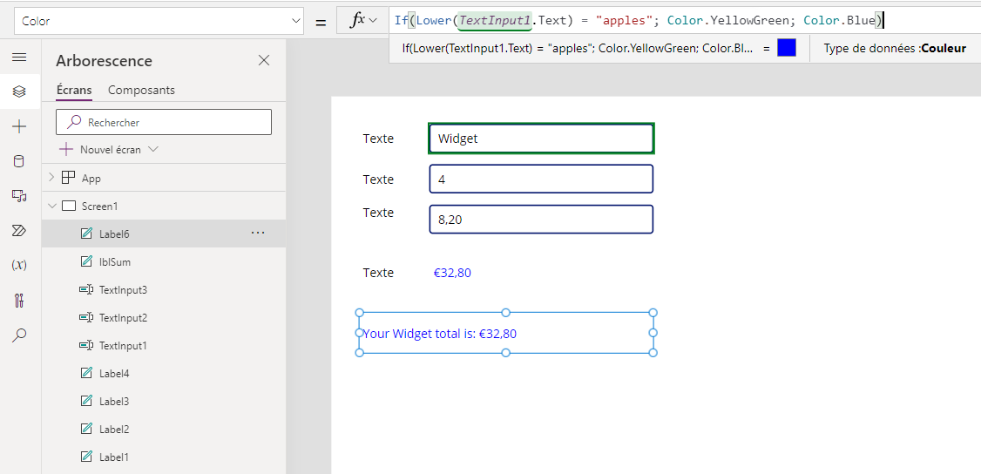This screenshot has width=981, height=474.
Task: Click the Widget text input field
Action: click(541, 139)
